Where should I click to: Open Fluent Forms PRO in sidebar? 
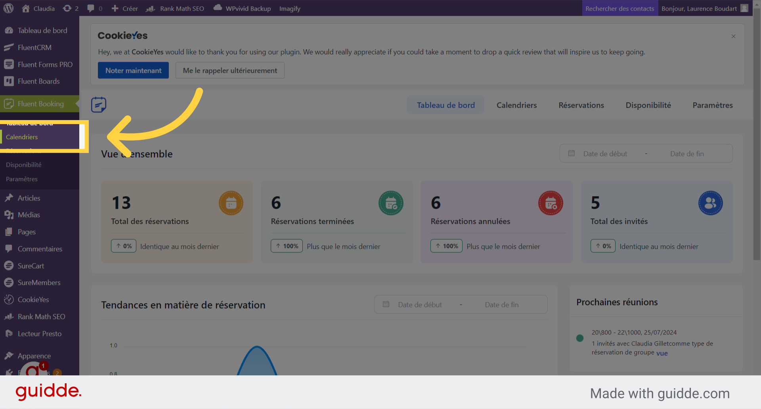[40, 65]
